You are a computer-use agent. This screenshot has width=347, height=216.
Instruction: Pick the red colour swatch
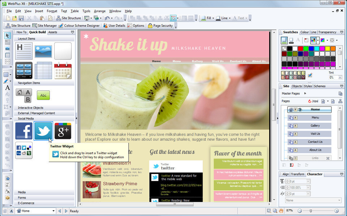tap(300, 49)
